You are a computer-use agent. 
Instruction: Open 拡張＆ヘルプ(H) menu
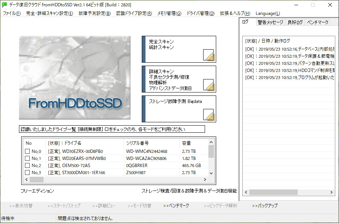click(235, 13)
